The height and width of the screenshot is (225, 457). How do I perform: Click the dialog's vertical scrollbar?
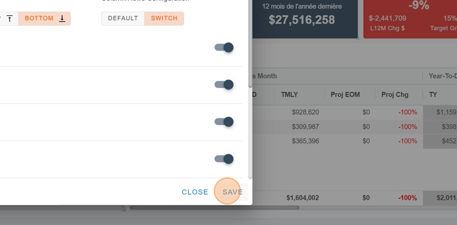[250, 101]
